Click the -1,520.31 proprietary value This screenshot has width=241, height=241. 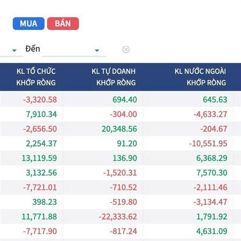point(119,173)
